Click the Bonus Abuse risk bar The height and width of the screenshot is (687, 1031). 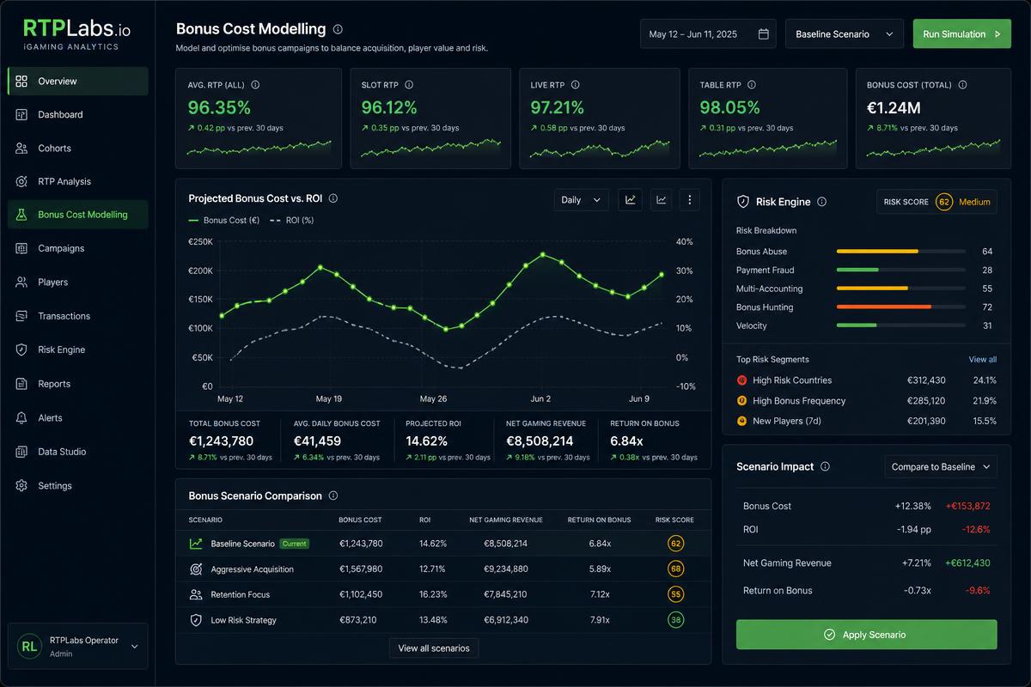[x=900, y=252]
